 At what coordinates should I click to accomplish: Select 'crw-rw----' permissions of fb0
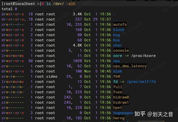pyautogui.click(x=13, y=76)
